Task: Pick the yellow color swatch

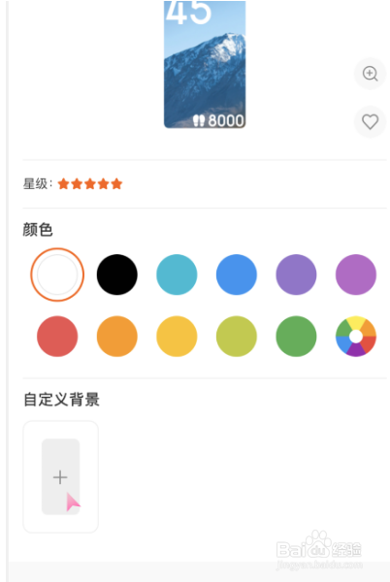Action: click(x=177, y=337)
